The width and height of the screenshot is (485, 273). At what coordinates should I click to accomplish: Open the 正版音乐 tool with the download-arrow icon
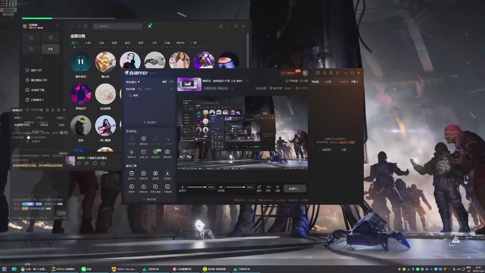pos(167,175)
